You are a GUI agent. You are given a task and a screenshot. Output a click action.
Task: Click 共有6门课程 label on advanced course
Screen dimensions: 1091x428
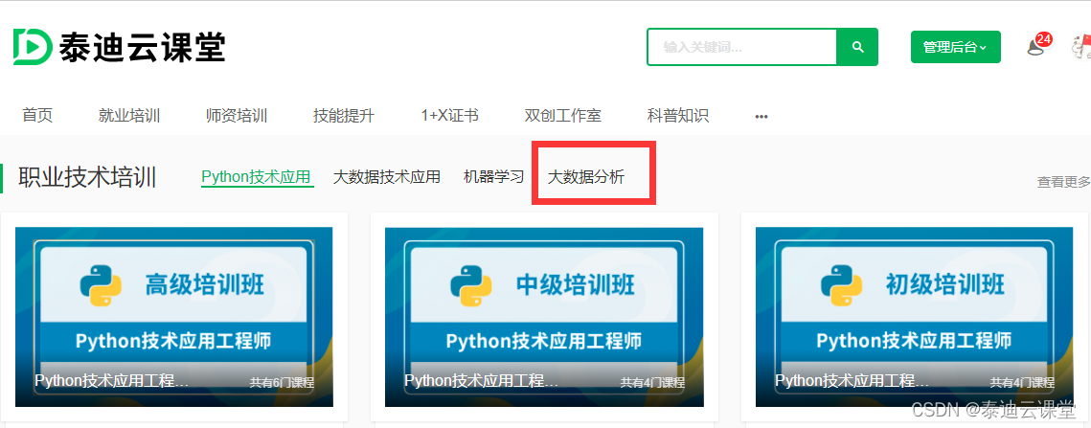(282, 383)
